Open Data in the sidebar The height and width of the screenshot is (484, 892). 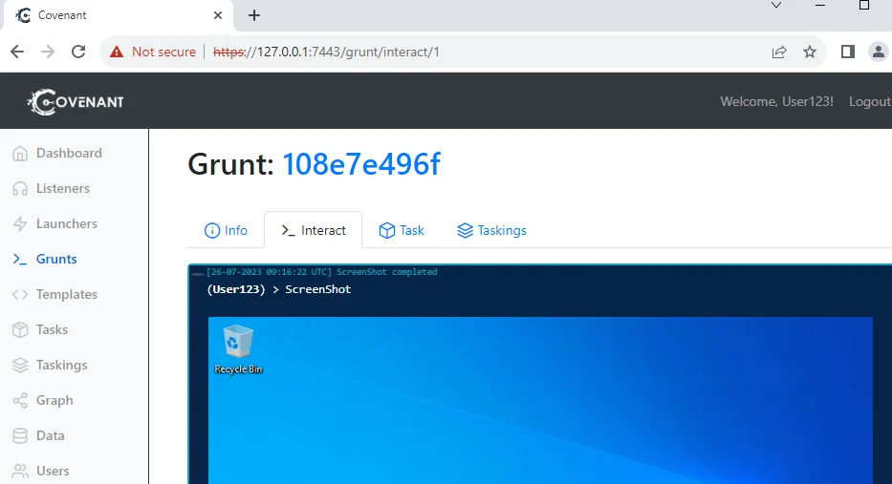[38, 435]
